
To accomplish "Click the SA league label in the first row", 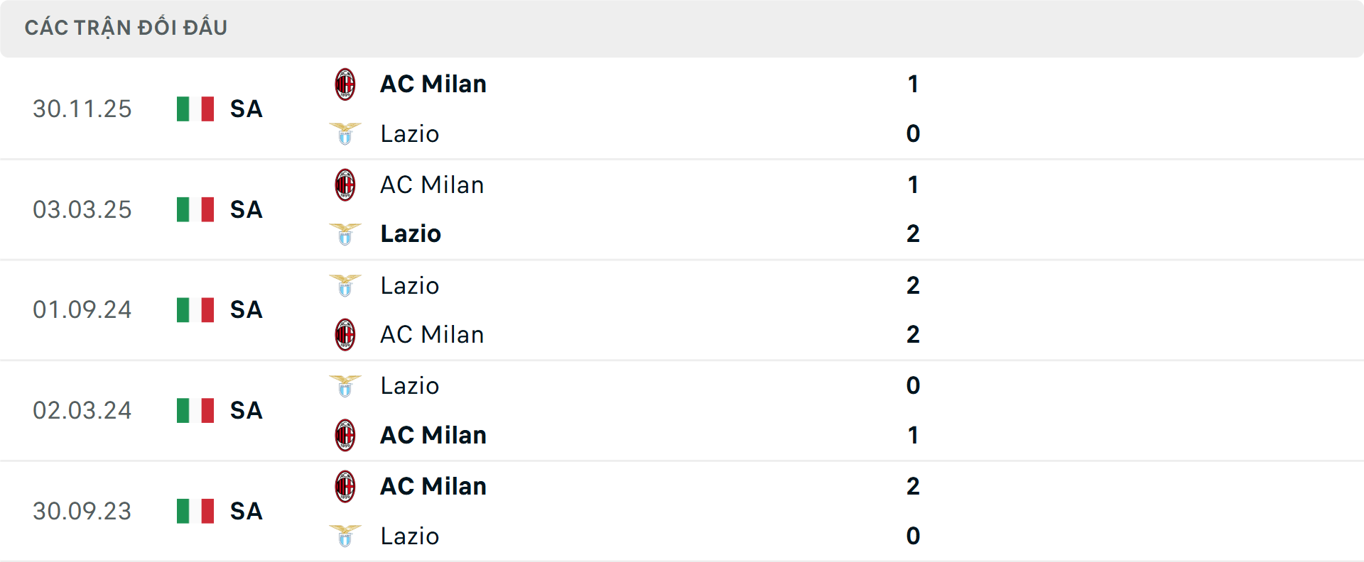I will tap(245, 109).
